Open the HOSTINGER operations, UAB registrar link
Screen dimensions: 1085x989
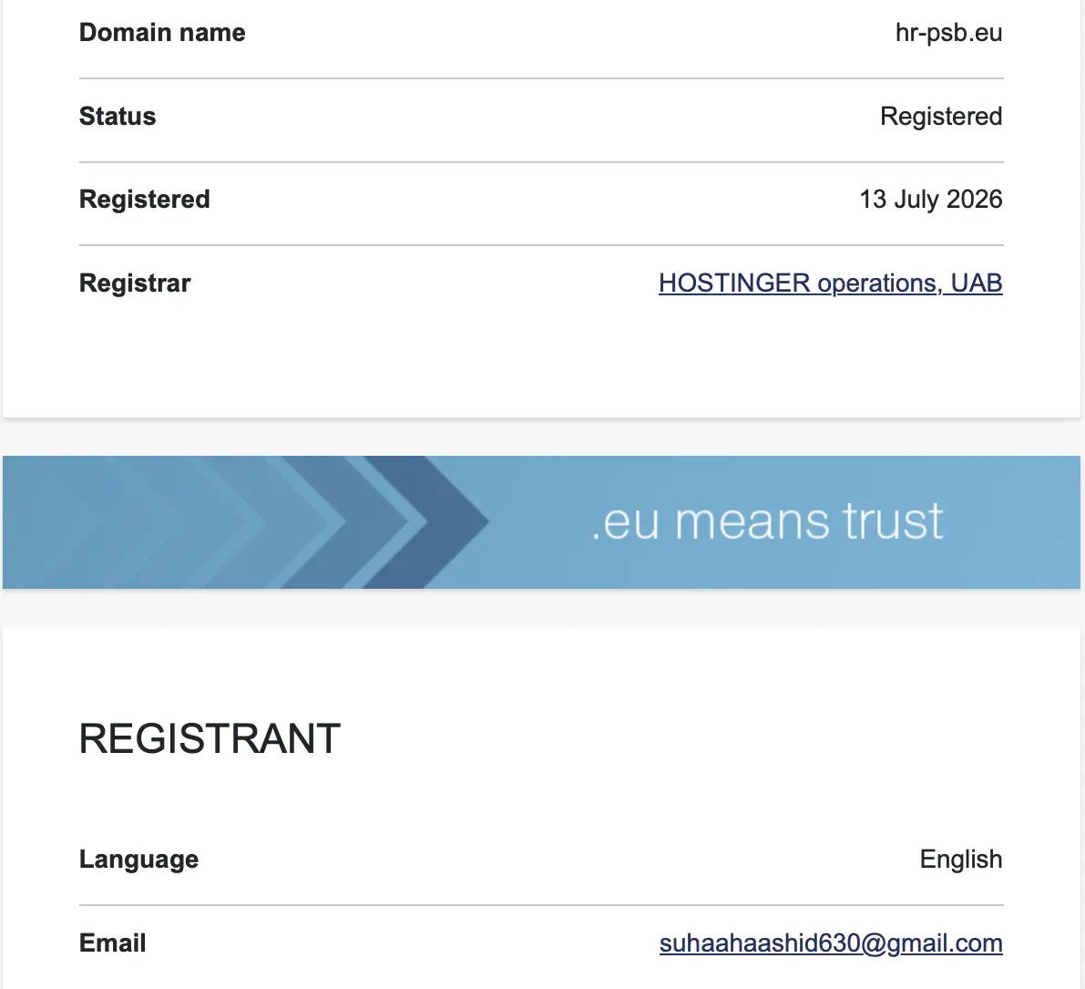pos(830,283)
